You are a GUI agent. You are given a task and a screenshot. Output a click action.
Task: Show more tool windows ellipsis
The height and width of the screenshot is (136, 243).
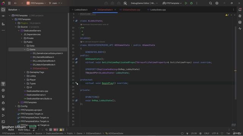(3, 30)
